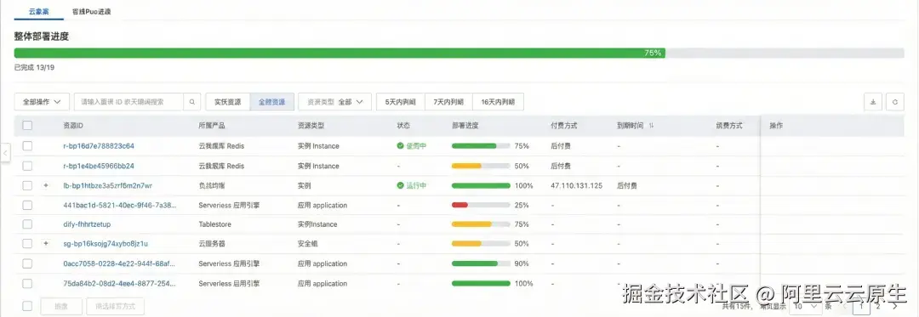Check the box for r-bp16d7e788823c64
919x317 pixels.
[27, 145]
